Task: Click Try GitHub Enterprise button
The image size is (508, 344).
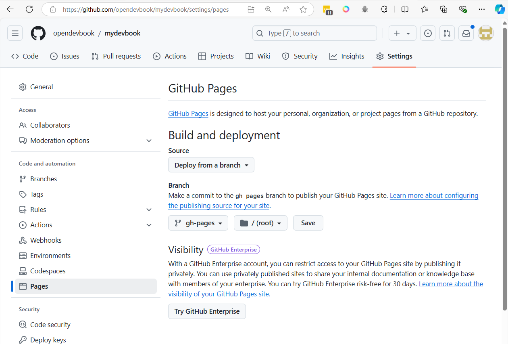Action: (x=207, y=311)
